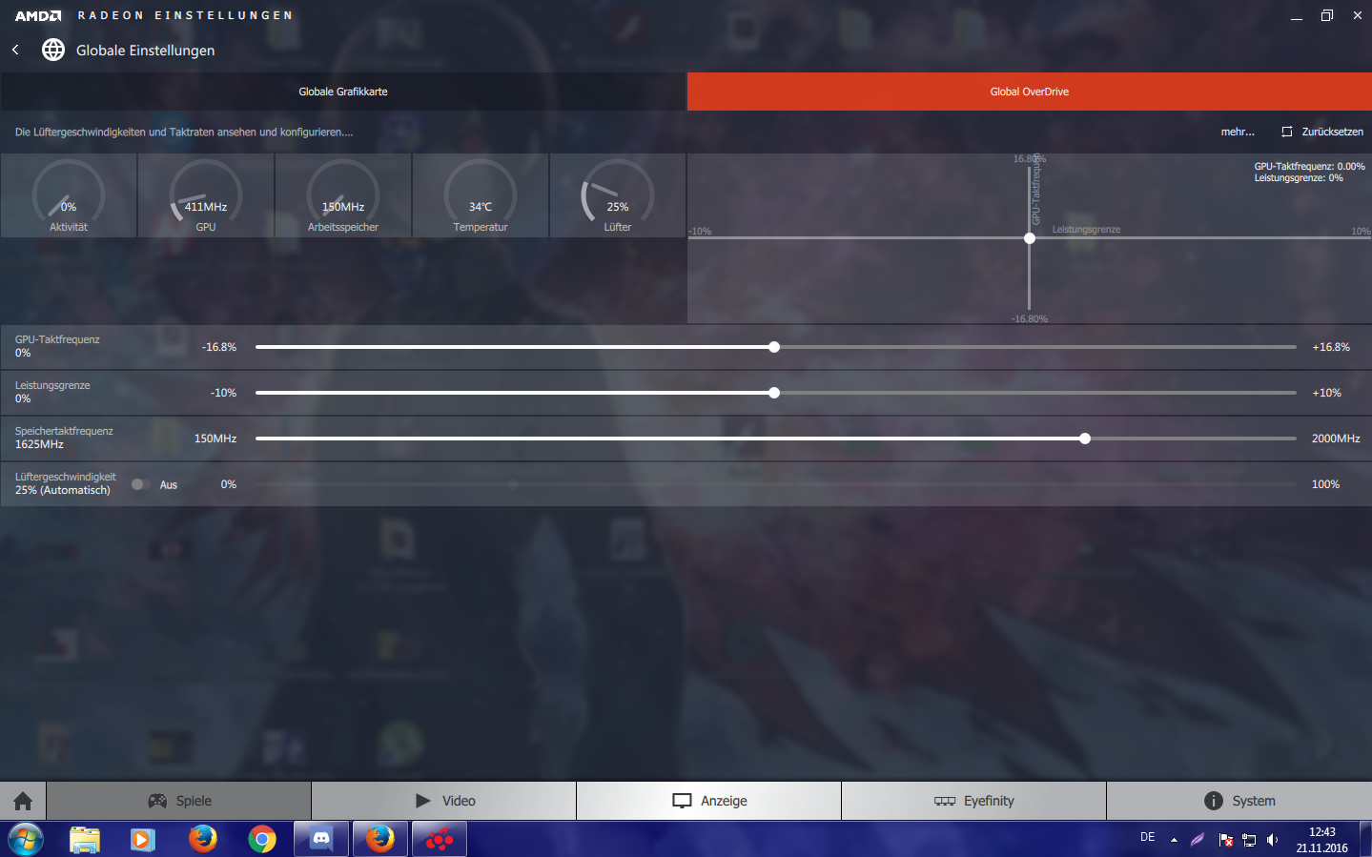Screen dimensions: 1372x857
Task: Click the GPU-Taktfrequenz: 0.00% graph readout
Action: [x=1309, y=166]
